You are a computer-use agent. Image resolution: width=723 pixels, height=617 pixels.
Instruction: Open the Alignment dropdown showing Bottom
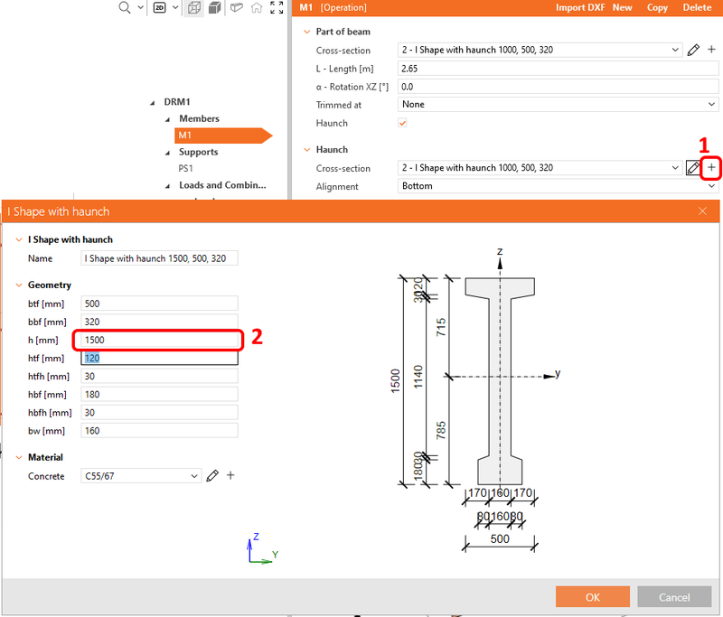pos(713,187)
